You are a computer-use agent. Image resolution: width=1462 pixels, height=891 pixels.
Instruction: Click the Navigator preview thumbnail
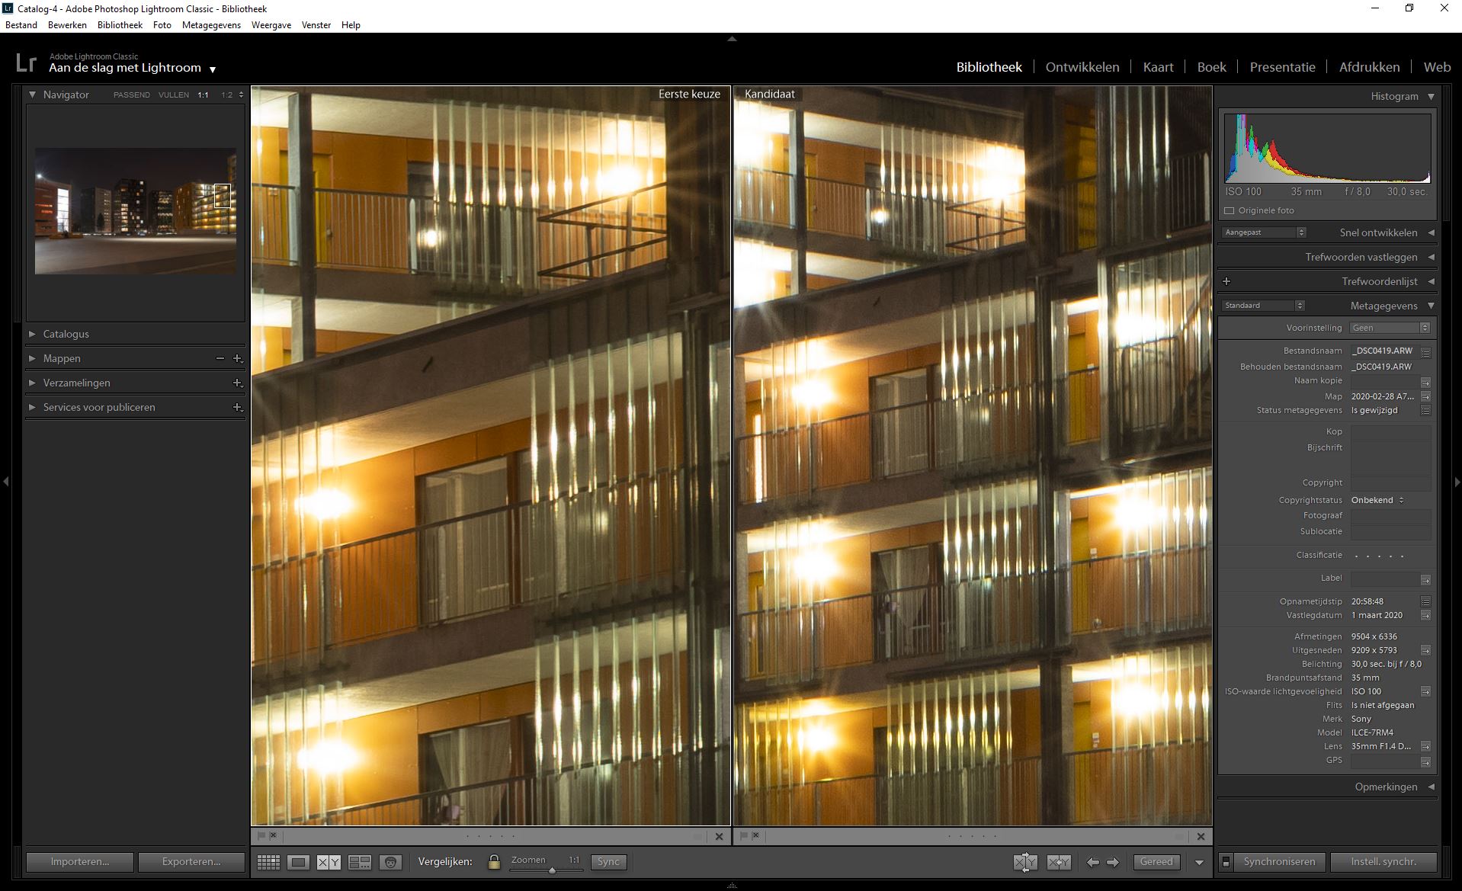pyautogui.click(x=135, y=211)
